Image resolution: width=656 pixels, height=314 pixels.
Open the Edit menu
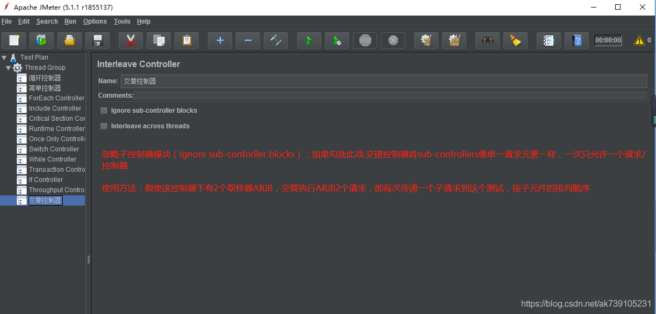24,21
